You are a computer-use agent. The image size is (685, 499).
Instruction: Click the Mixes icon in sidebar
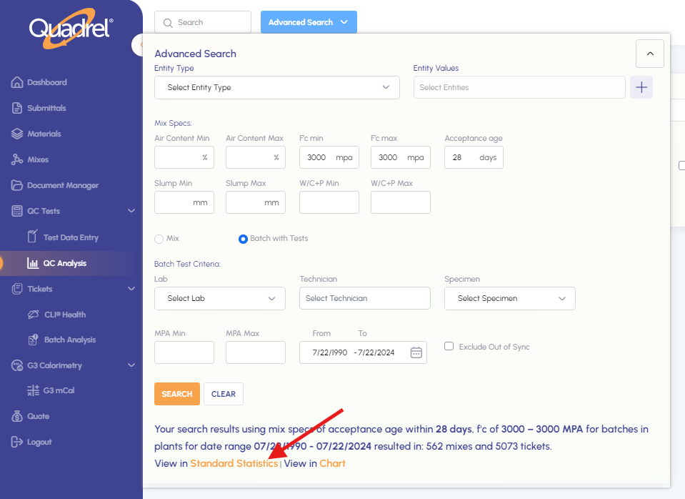coord(17,160)
